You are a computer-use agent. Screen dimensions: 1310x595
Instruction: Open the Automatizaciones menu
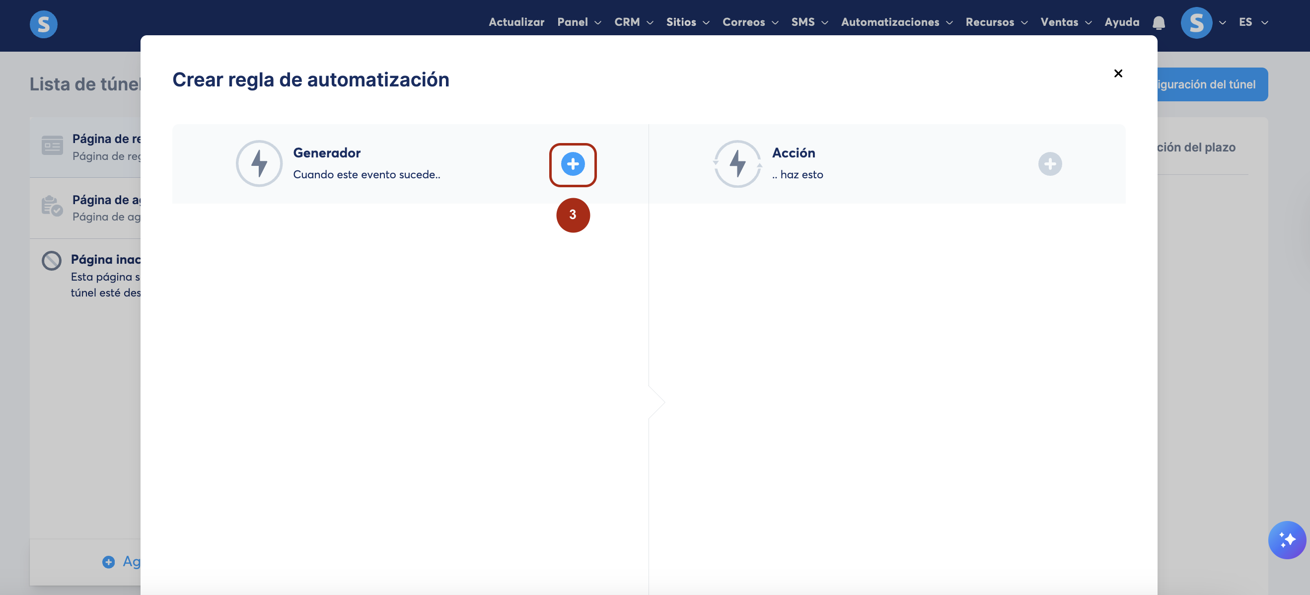click(896, 22)
